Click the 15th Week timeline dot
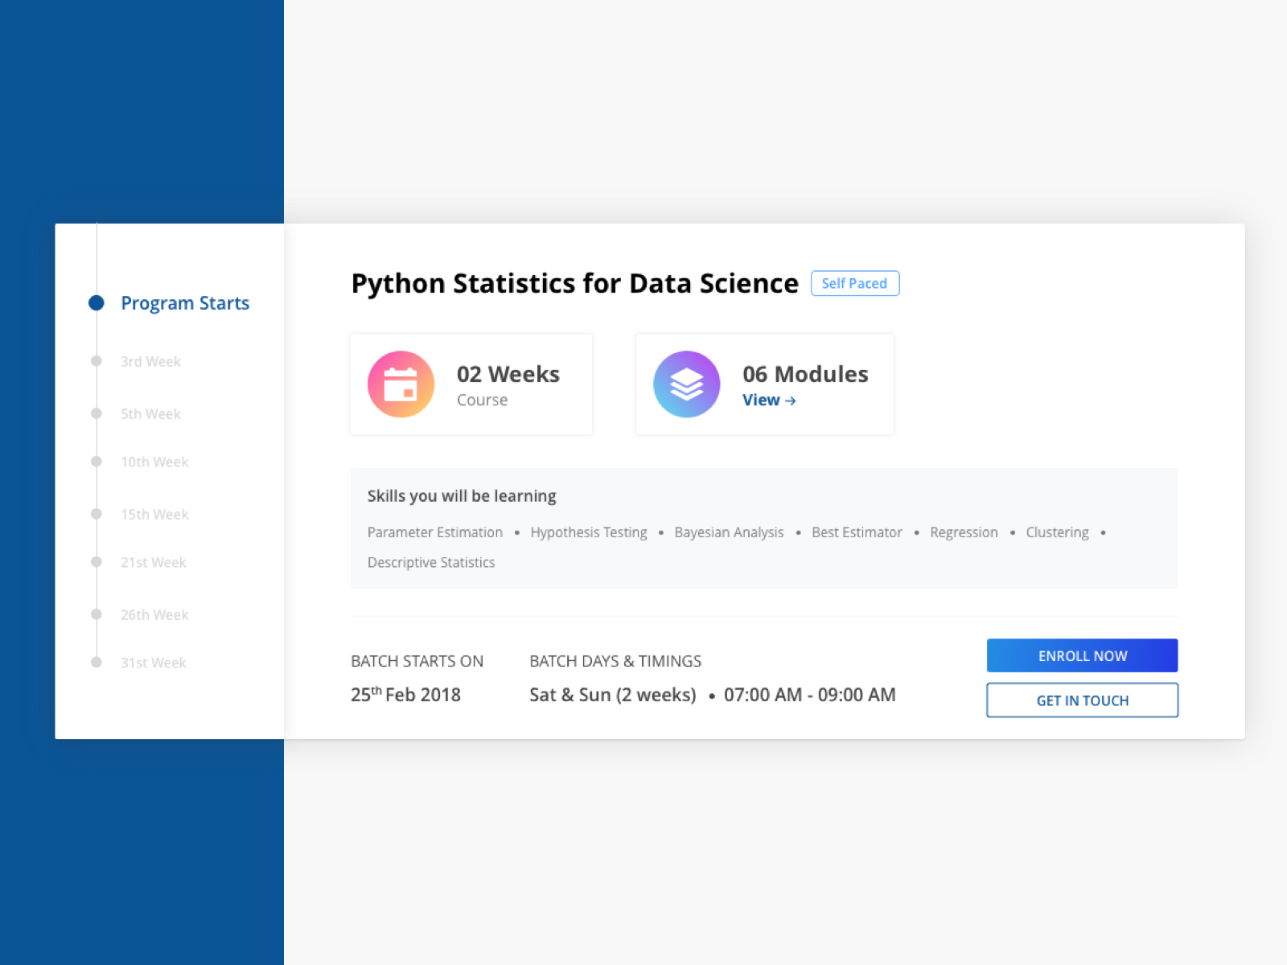Viewport: 1287px width, 965px height. (x=97, y=514)
